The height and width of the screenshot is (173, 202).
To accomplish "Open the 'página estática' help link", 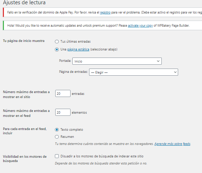I will tap(78, 49).
